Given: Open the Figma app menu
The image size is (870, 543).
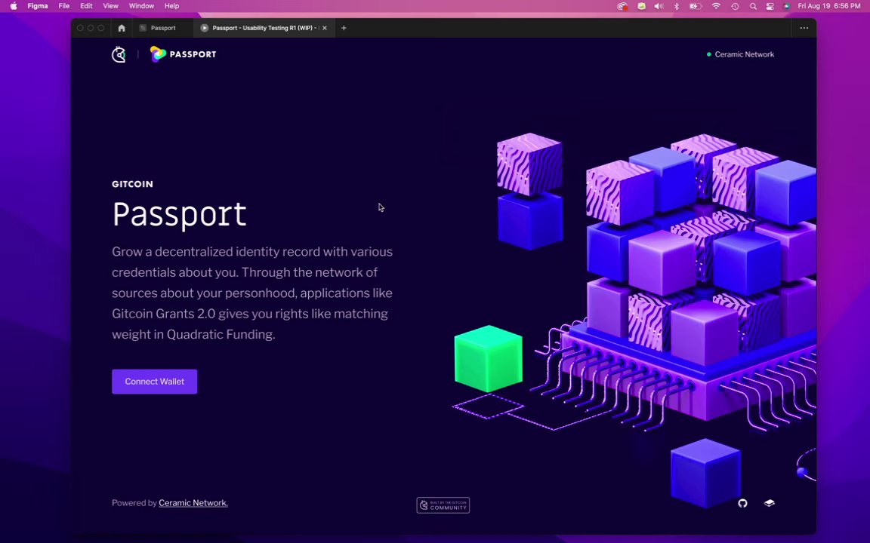Looking at the screenshot, I should pos(38,6).
